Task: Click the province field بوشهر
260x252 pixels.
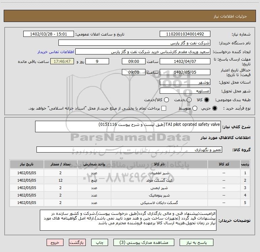Action: (185, 82)
